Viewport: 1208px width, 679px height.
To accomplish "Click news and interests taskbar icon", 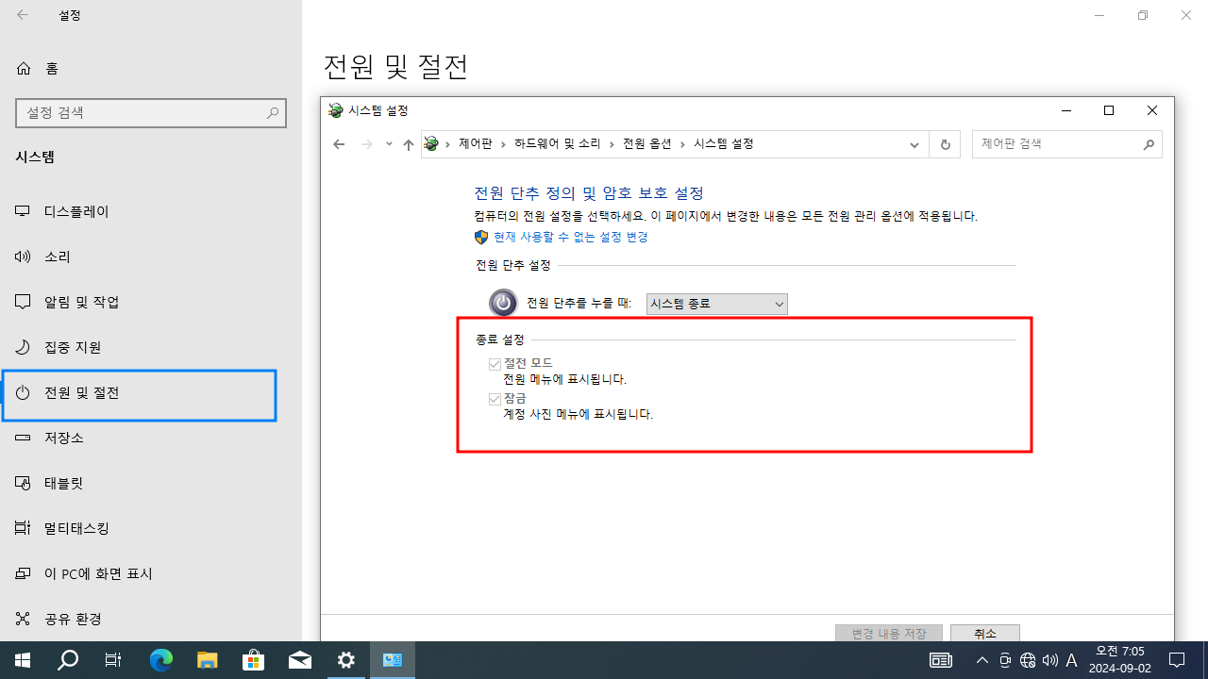I will tap(941, 660).
